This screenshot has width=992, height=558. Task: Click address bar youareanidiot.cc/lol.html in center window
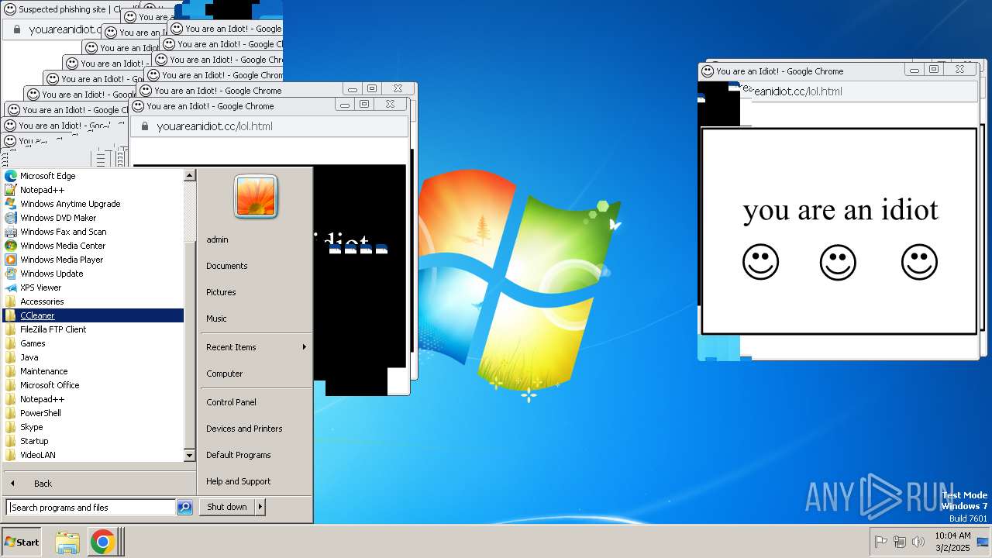(270, 126)
